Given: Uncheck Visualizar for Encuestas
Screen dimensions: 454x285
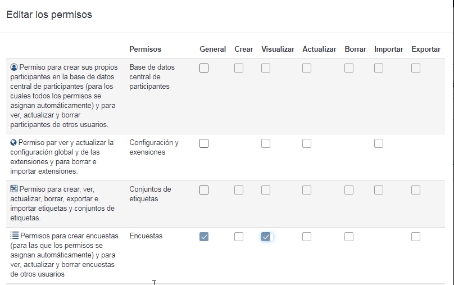Looking at the screenshot, I should [266, 237].
